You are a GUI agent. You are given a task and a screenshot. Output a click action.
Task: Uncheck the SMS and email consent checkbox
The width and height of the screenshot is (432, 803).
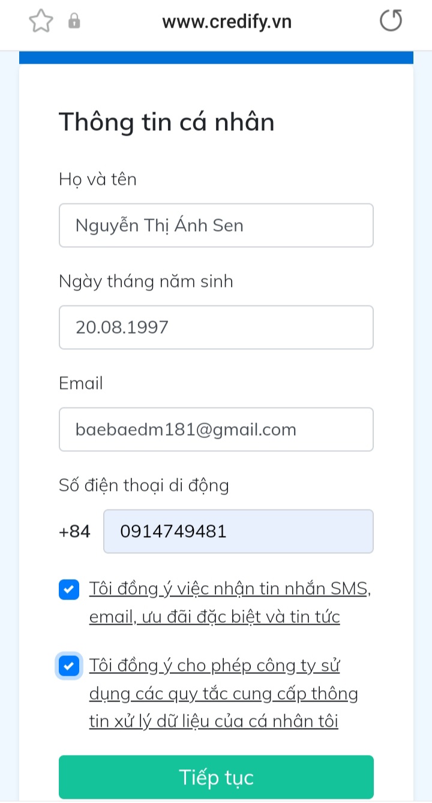(69, 589)
